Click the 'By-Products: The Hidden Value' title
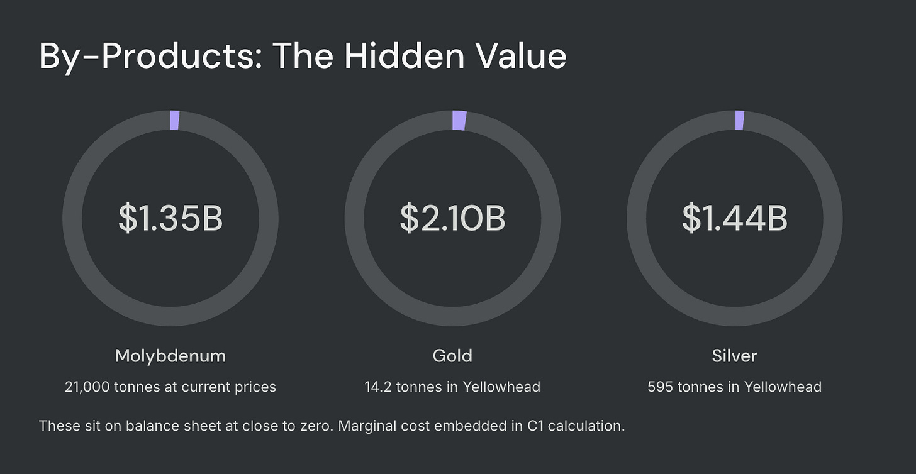916x474 pixels. (x=303, y=56)
